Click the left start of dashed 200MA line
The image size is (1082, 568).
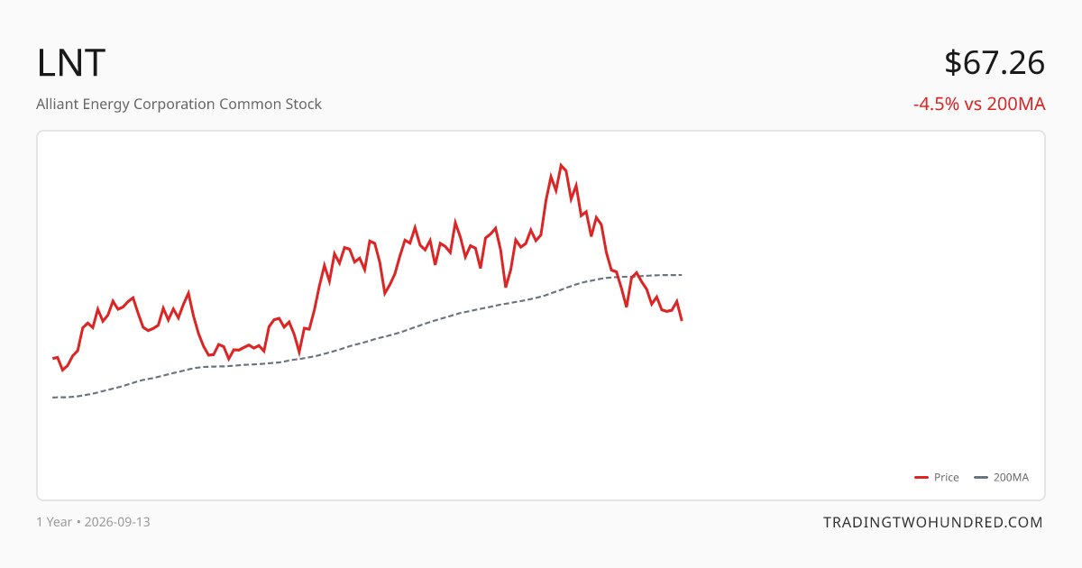click(x=53, y=398)
